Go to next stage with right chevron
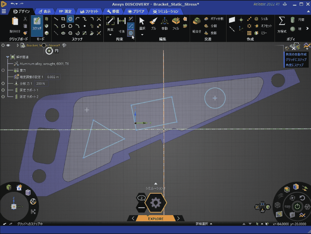The image size is (311, 234). (178, 218)
